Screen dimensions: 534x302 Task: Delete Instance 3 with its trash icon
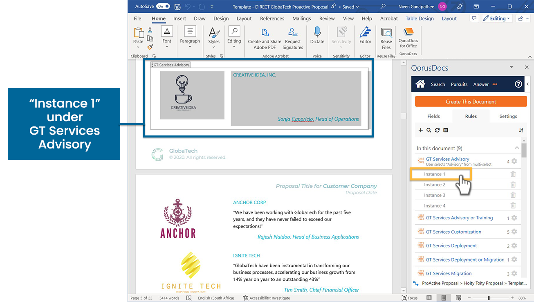[x=513, y=195]
